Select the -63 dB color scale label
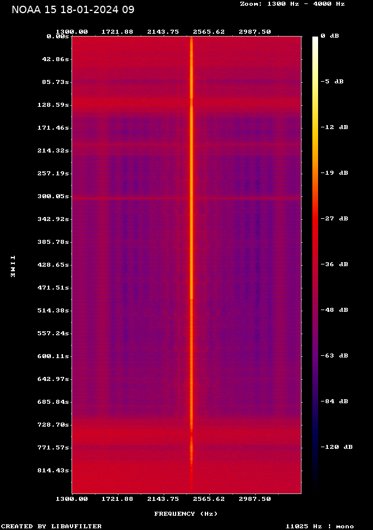 [x=335, y=356]
